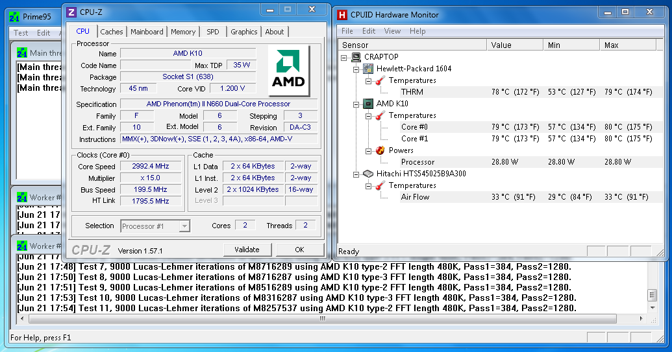Open the About tab in CPU-Z
Image resolution: width=672 pixels, height=352 pixels.
[x=274, y=32]
